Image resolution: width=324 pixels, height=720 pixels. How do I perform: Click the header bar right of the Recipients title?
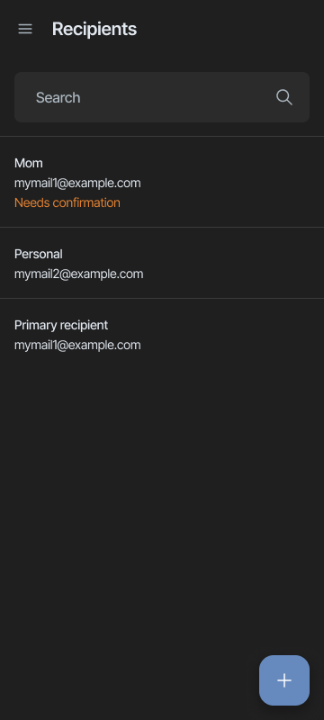[x=229, y=29]
